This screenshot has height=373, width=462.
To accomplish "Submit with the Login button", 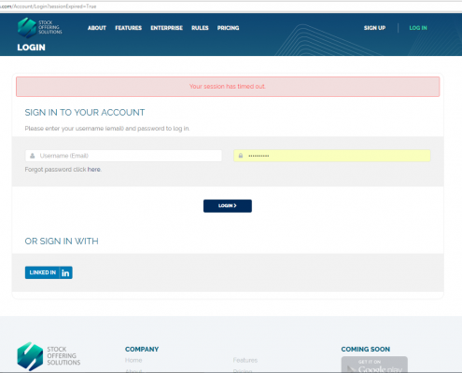I will coord(228,206).
